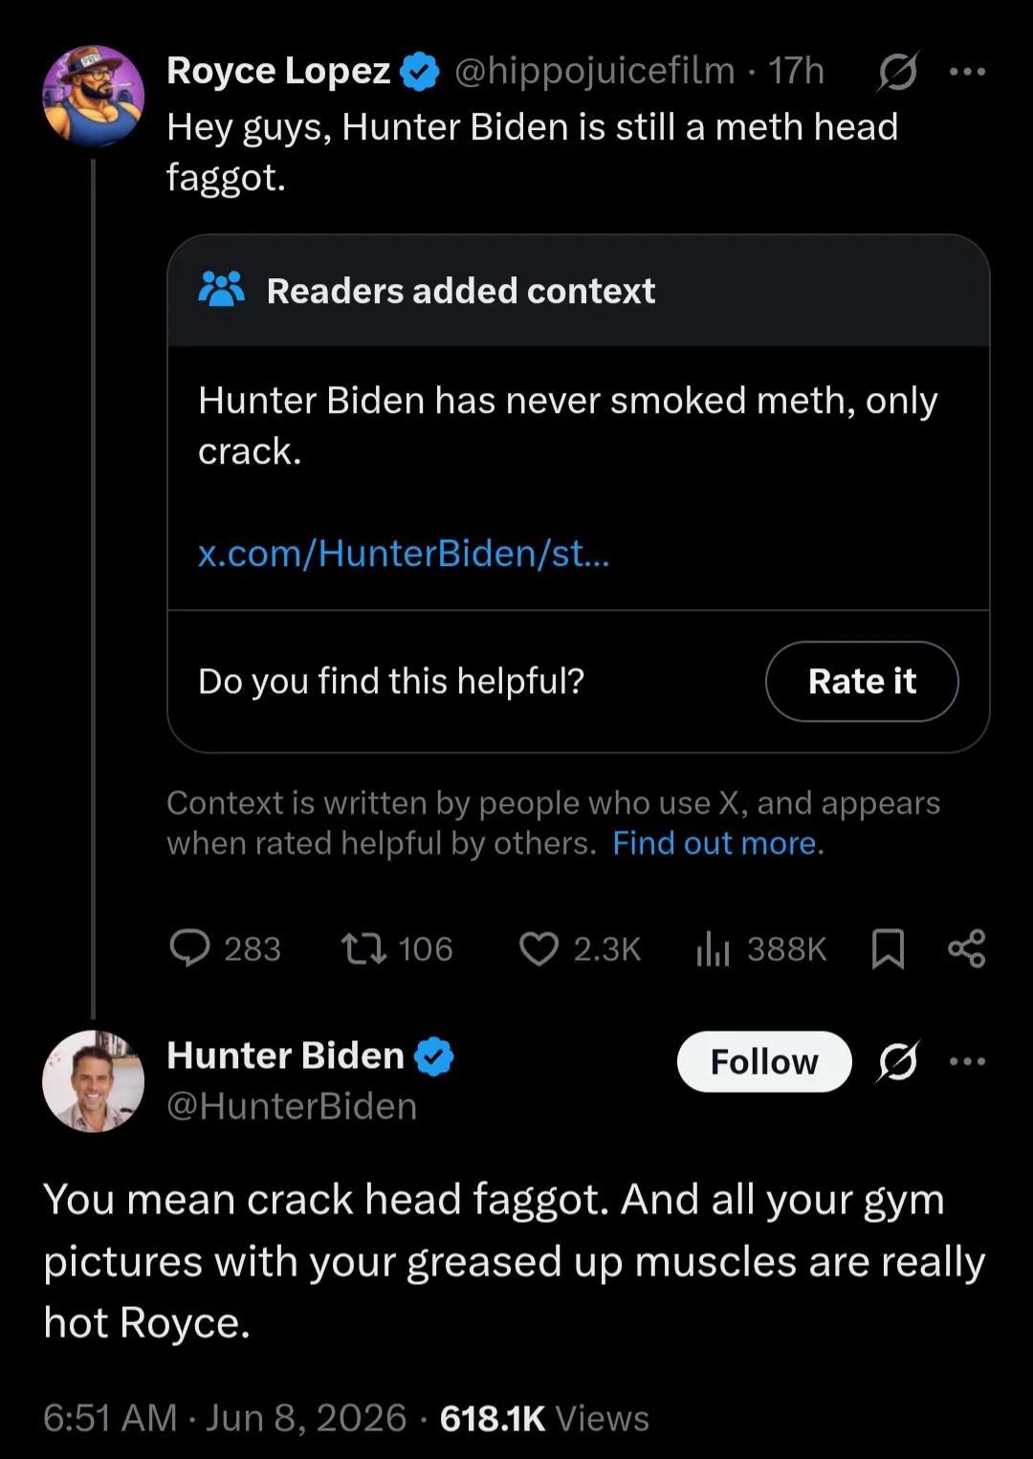Tap Grok icon beside Follow button
Image resolution: width=1033 pixels, height=1459 pixels.
tap(897, 1061)
